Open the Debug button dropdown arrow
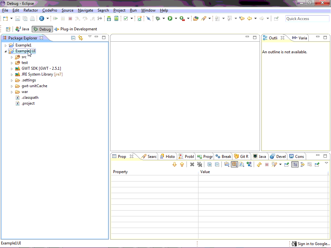This screenshot has width=331, height=248. tap(164, 18)
